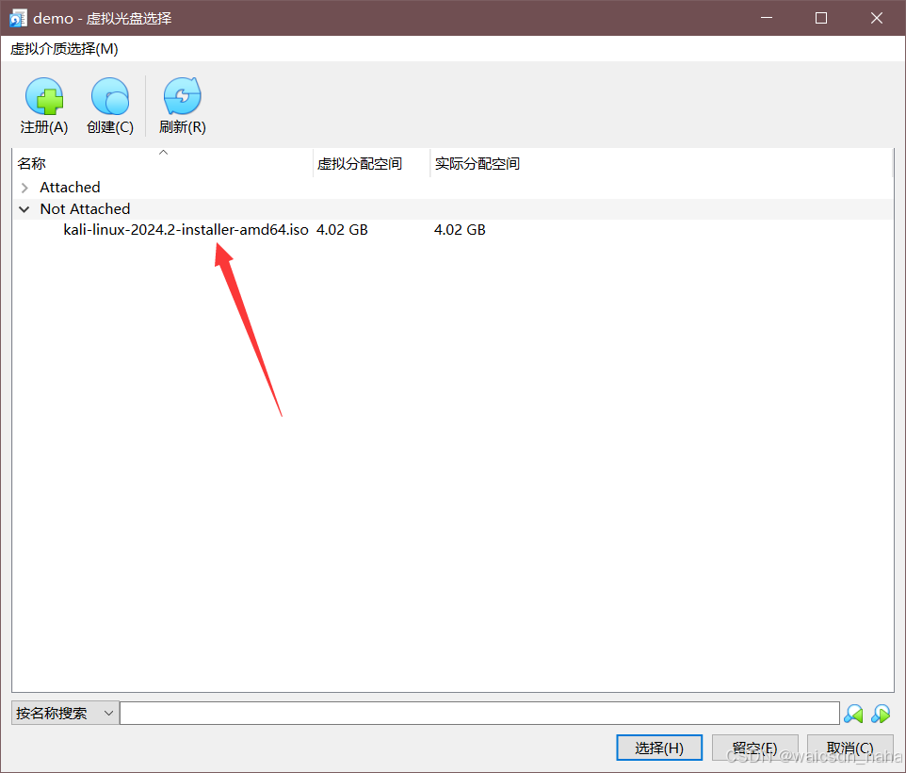Maximize the demo window

tap(821, 18)
